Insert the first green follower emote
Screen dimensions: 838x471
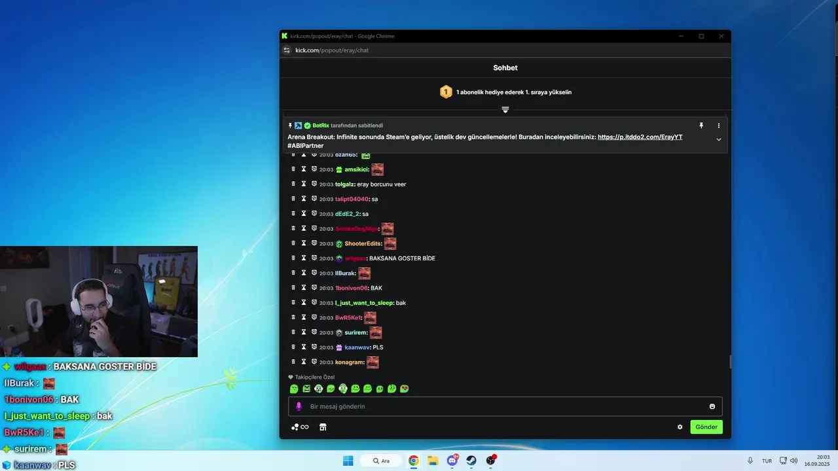[x=294, y=389]
